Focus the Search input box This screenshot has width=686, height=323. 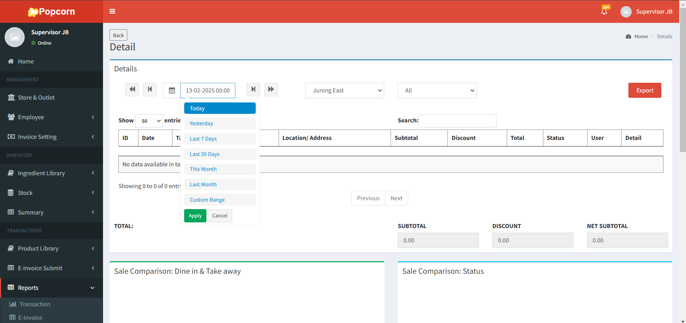[x=457, y=121]
